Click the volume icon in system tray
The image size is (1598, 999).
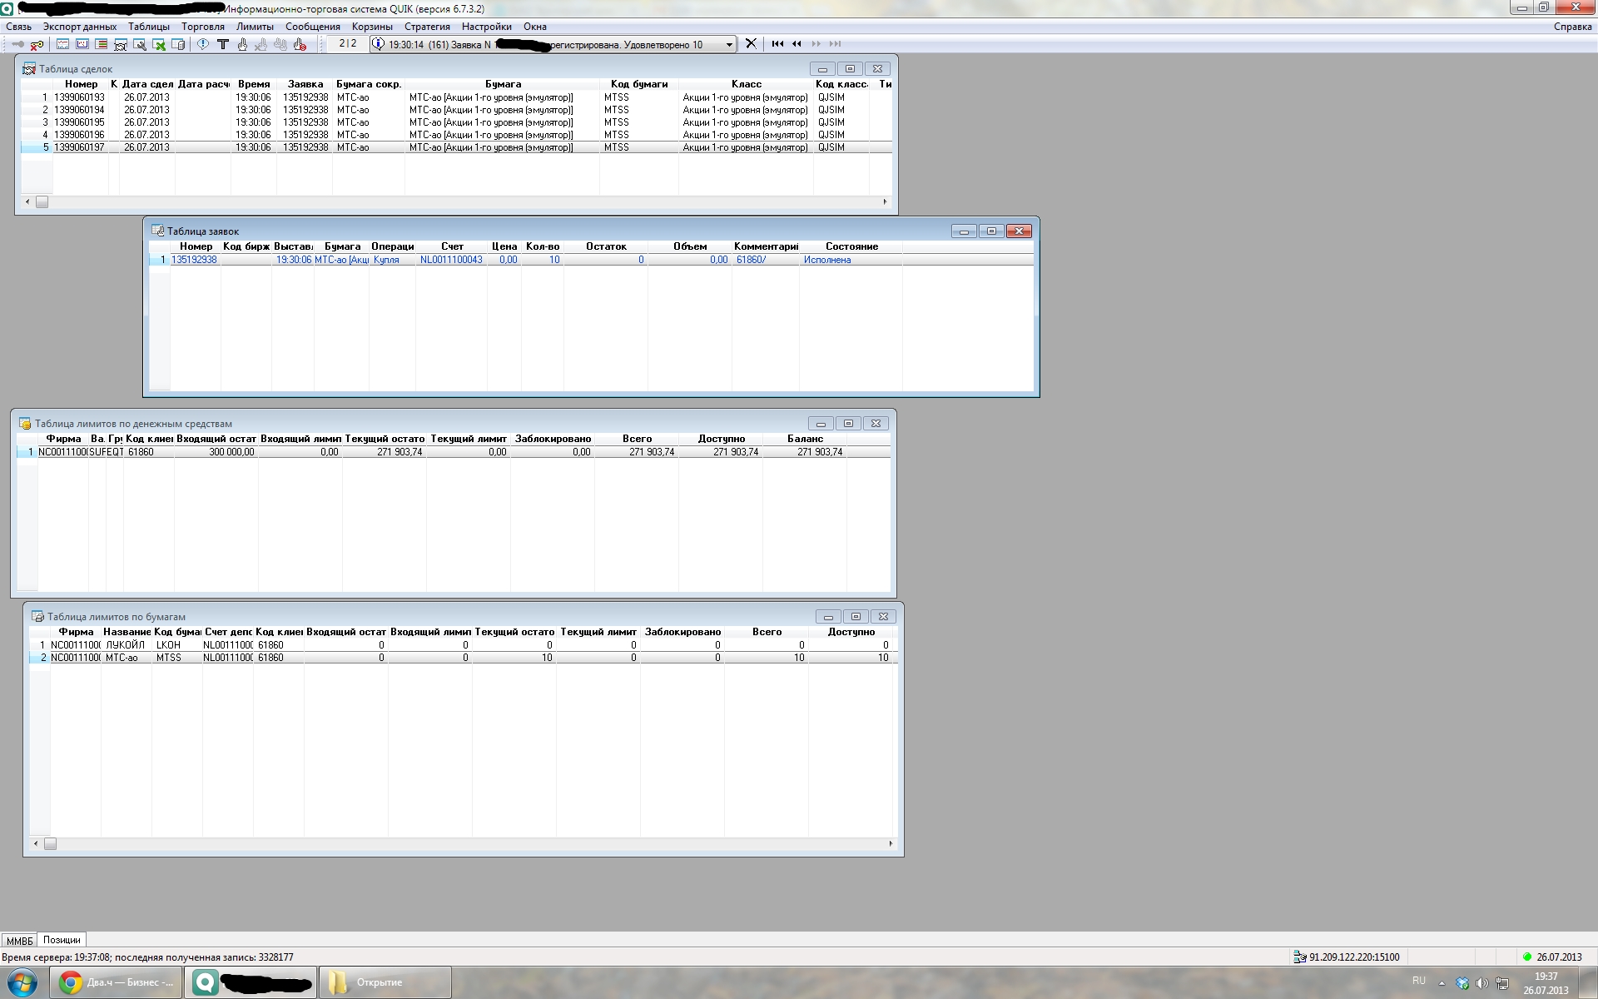1481,983
